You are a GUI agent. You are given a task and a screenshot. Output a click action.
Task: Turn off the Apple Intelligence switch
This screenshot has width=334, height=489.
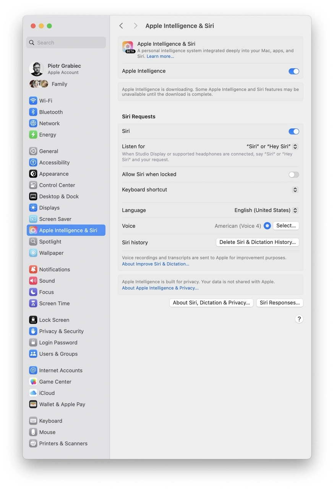293,71
